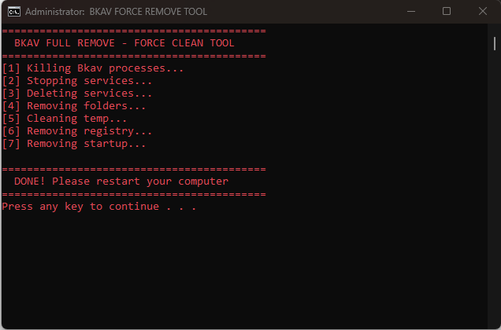This screenshot has width=501, height=330.
Task: Click the Press any key to continue prompt
Action: [x=99, y=207]
